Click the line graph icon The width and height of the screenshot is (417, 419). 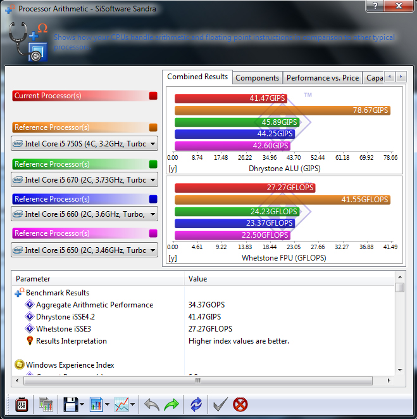click(121, 404)
